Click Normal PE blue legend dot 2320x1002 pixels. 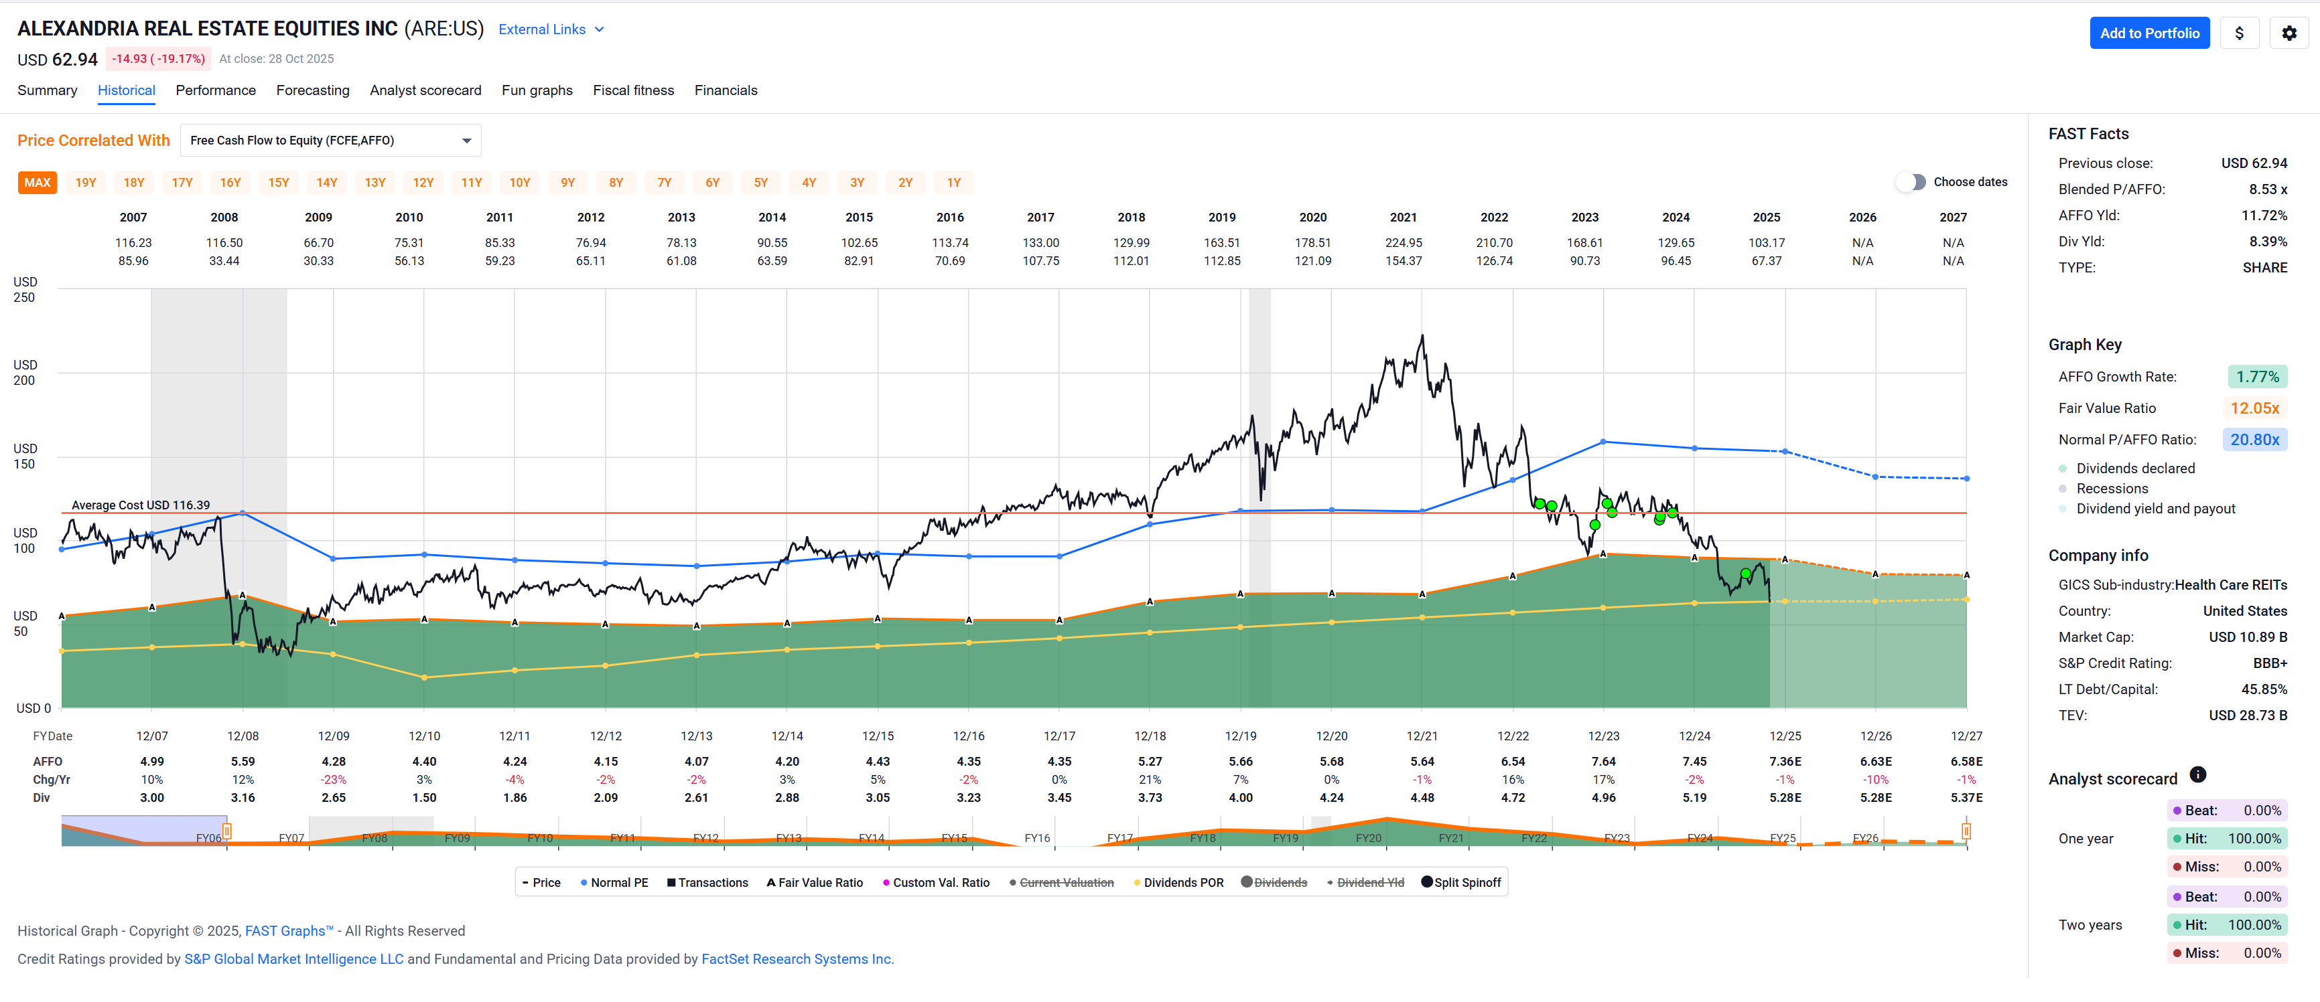pyautogui.click(x=584, y=882)
